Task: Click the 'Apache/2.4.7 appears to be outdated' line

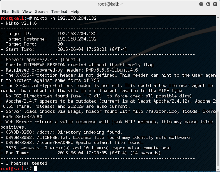Action: 108,104
